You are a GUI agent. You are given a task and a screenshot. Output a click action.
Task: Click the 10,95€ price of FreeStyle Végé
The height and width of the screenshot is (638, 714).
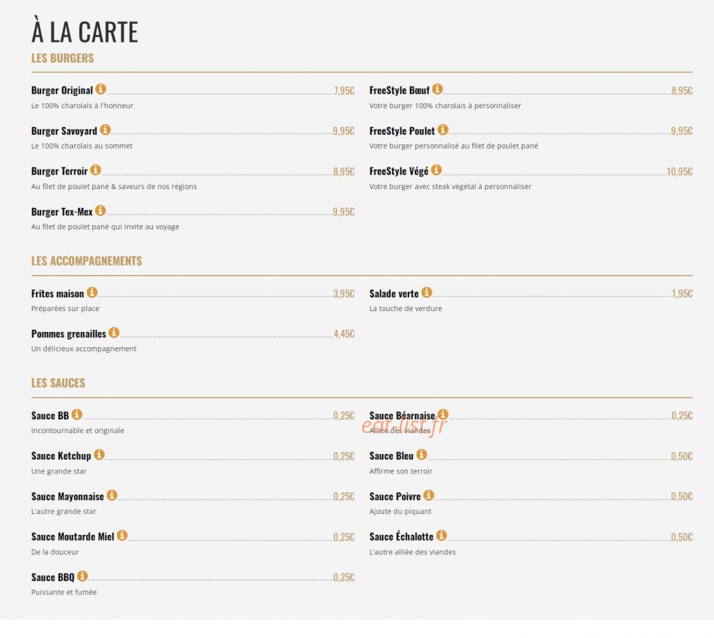679,172
